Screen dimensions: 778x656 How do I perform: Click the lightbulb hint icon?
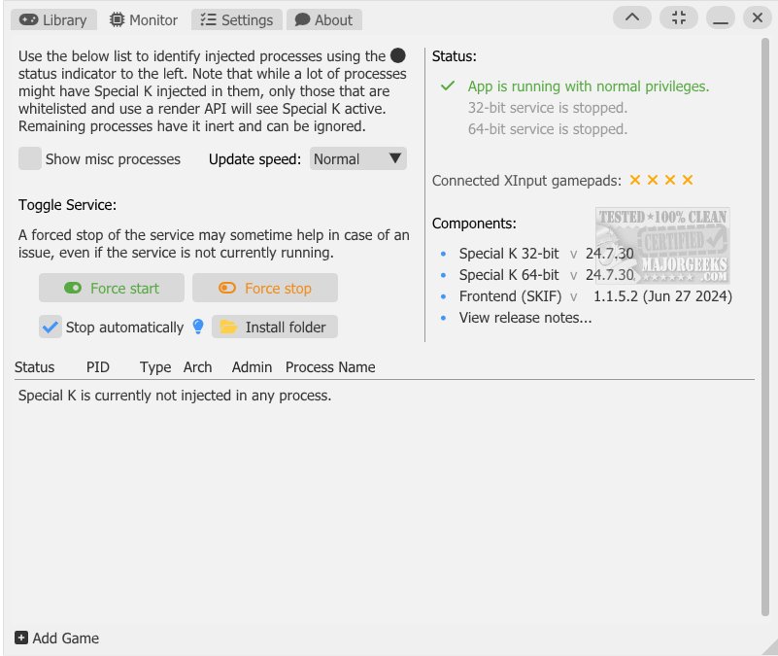click(x=198, y=327)
